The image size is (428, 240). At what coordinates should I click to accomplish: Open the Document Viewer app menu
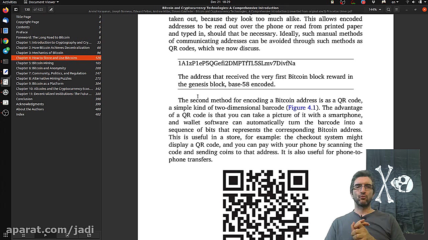pos(42,2)
